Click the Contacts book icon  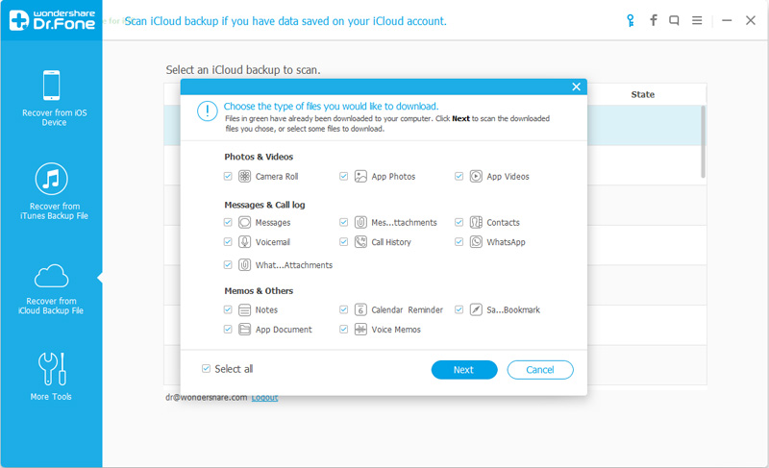coord(476,223)
